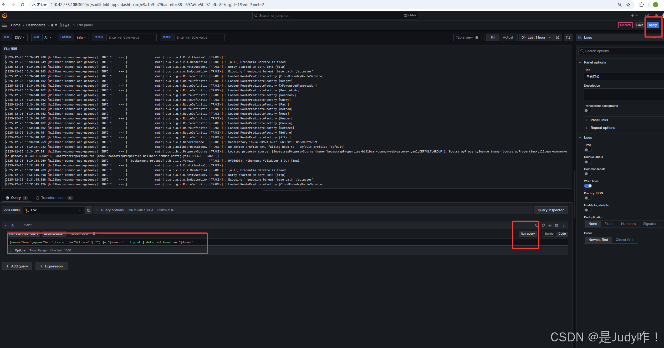
Task: Enable the Prettify JSON toggle
Action: click(x=588, y=198)
